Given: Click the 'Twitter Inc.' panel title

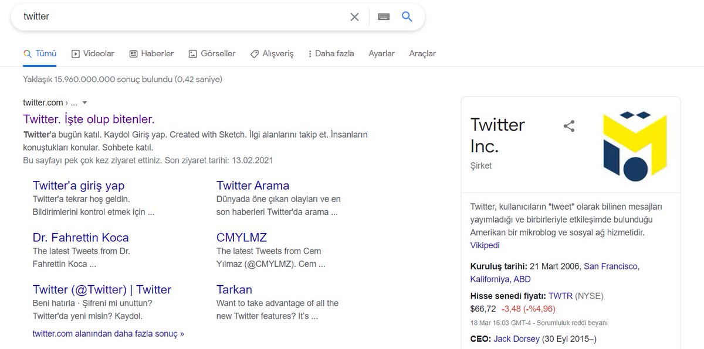Looking at the screenshot, I should pos(497,135).
